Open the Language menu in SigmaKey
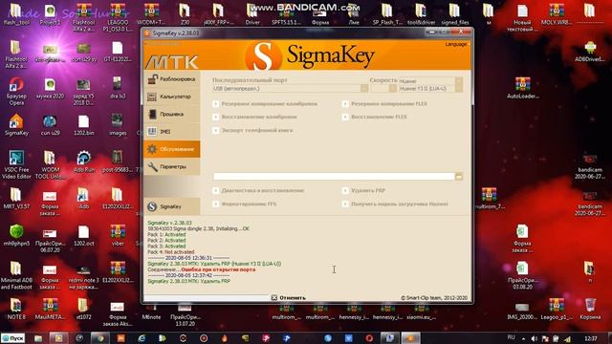This screenshot has width=612, height=344. tap(456, 44)
